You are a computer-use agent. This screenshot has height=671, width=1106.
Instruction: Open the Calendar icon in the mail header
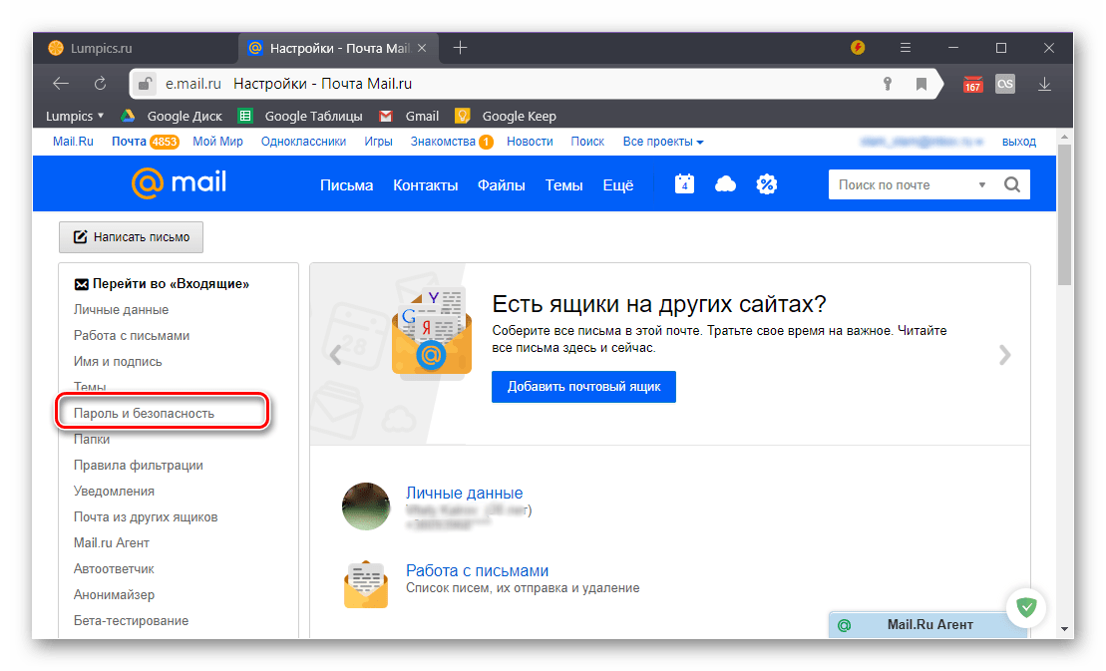684,183
